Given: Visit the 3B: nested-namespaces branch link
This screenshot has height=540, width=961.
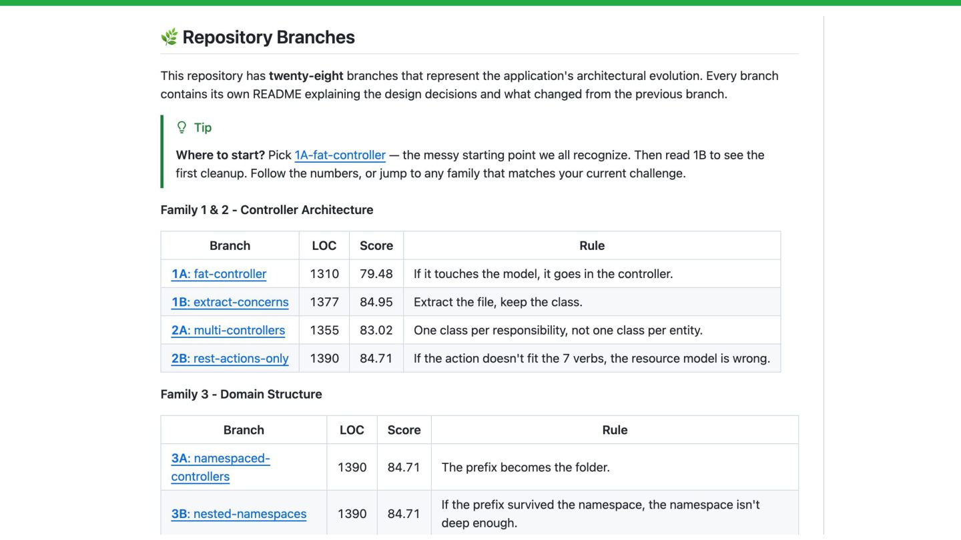Looking at the screenshot, I should pos(238,513).
